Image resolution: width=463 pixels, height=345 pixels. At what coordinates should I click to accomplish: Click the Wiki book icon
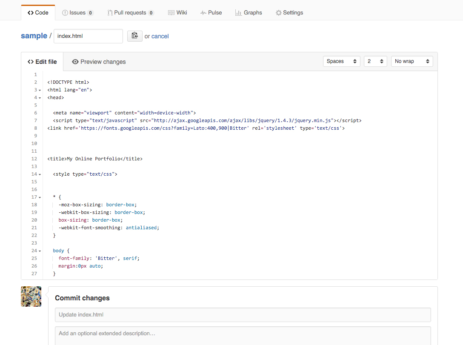171,13
